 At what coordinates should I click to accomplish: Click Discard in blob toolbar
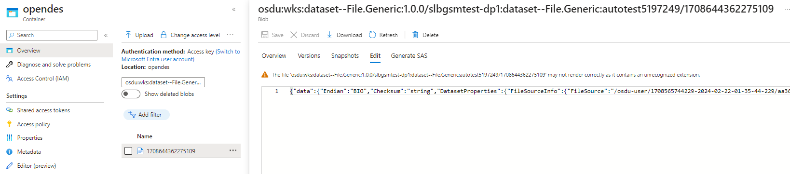click(x=305, y=35)
